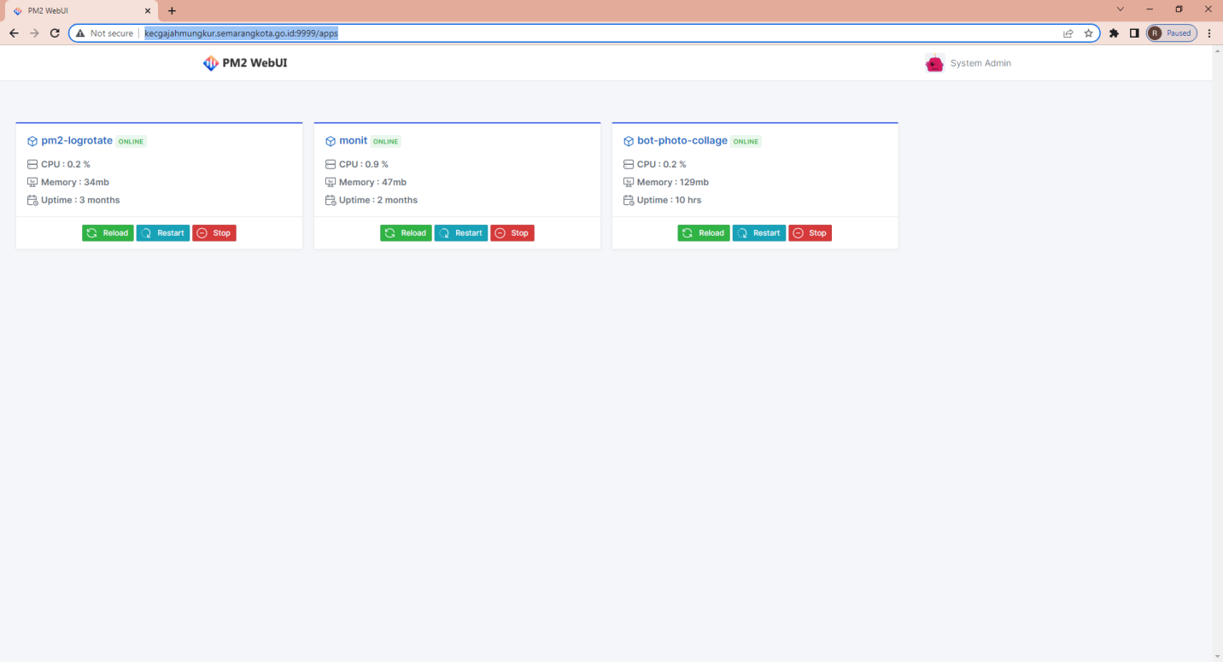Click the uptime calendar icon in bot-photo-collage card
1223x662 pixels.
[x=629, y=200]
